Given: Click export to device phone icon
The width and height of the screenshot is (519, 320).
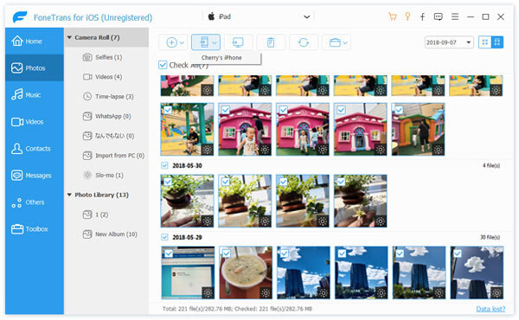Looking at the screenshot, I should point(204,42).
